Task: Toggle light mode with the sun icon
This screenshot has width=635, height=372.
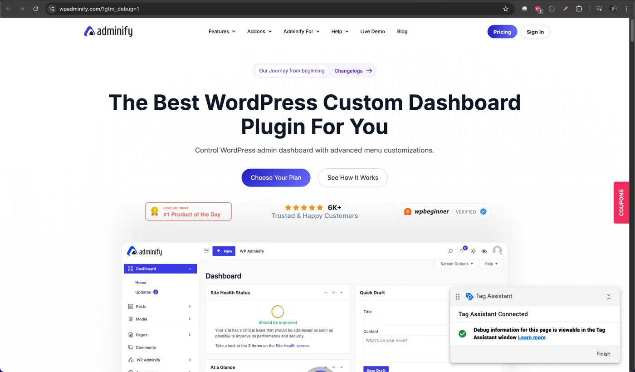Action: pyautogui.click(x=473, y=251)
